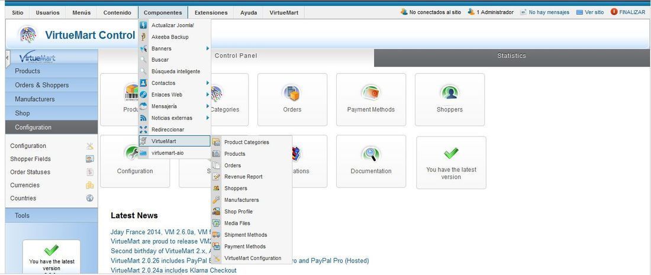This screenshot has width=651, height=275.
Task: Select VirtueMart in Componentes dropdown
Action: 175,141
